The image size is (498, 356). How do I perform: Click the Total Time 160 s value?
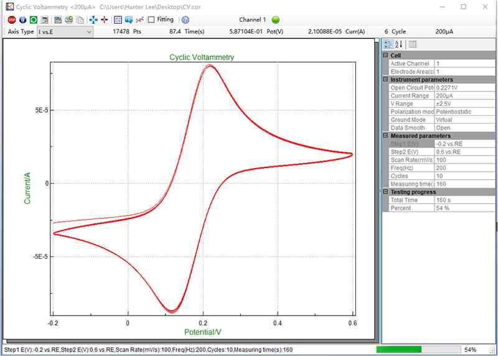point(443,200)
